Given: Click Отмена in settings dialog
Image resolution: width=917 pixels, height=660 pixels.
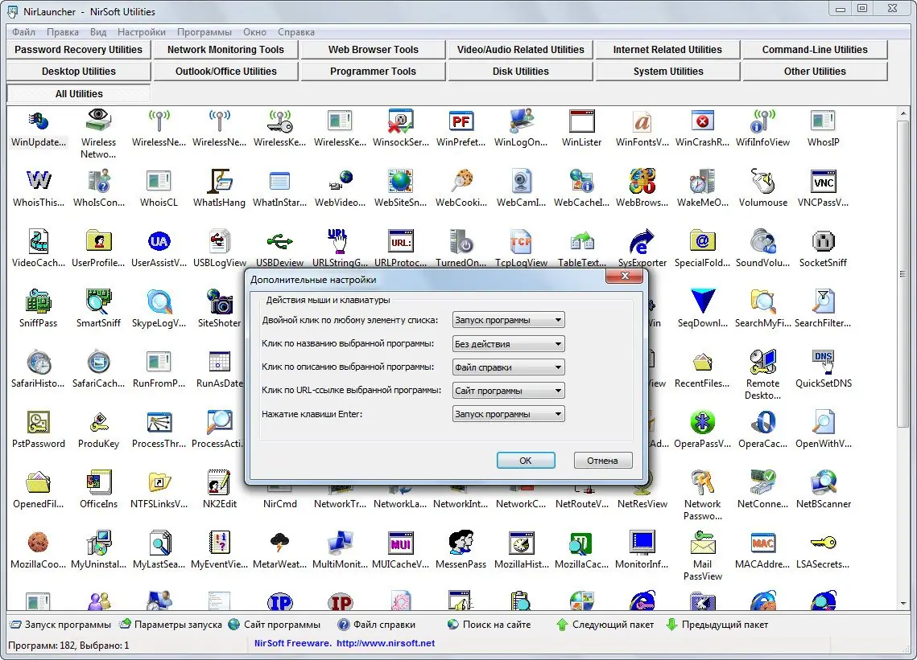Looking at the screenshot, I should [603, 461].
